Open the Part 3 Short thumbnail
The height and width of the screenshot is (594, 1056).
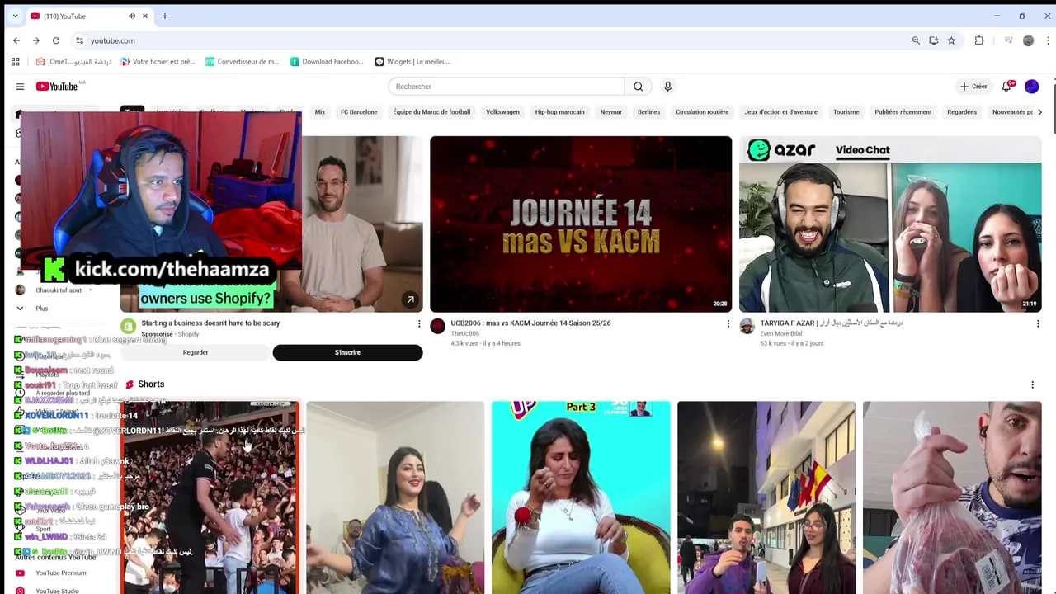coord(581,497)
